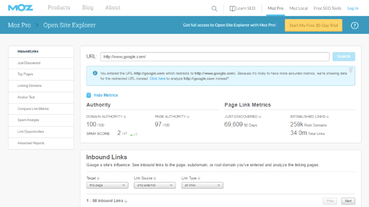Click the Moz Pro breadcrumb link
Image resolution: width=369 pixels, height=207 pixels.
19,25
